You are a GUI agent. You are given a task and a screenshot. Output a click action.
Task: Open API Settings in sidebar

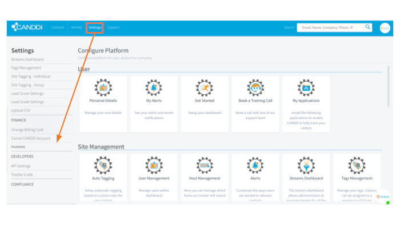[x=21, y=166]
